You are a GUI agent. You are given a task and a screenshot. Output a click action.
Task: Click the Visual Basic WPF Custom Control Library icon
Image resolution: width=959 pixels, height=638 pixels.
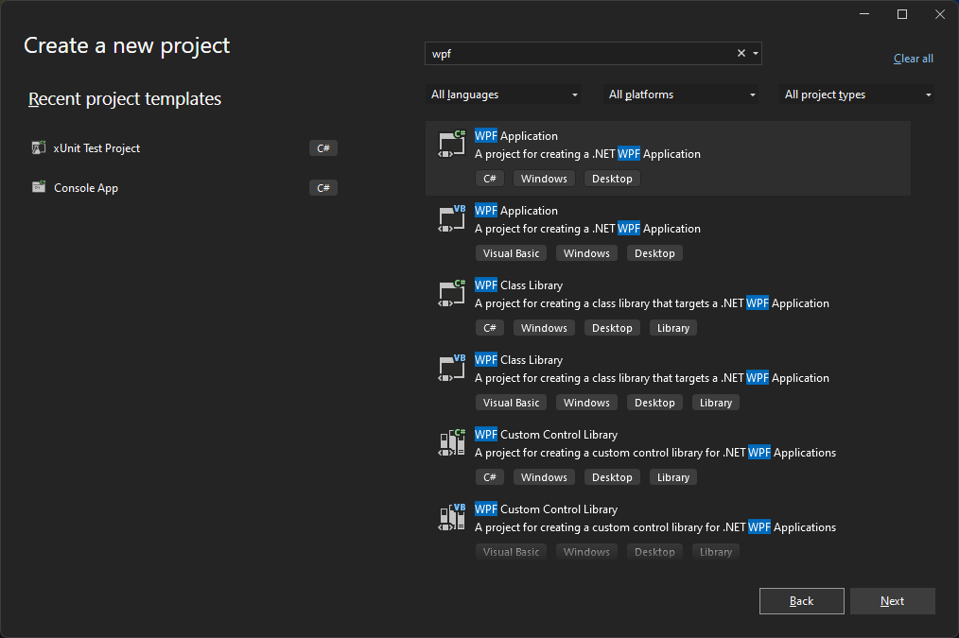click(451, 518)
